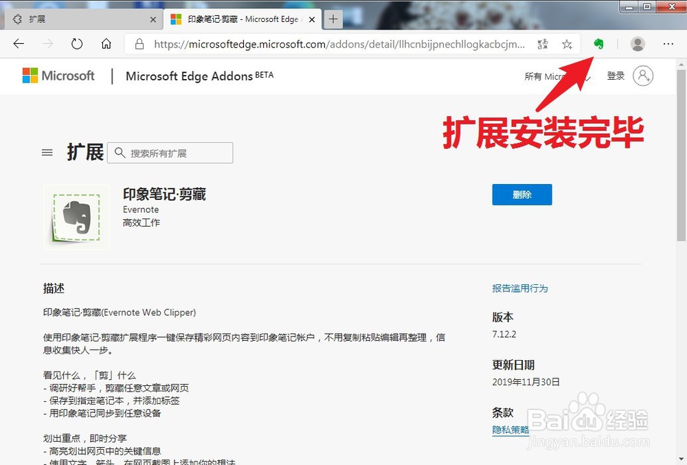Open Microsoft Edge Addons home link
The image size is (687, 465).
(199, 76)
